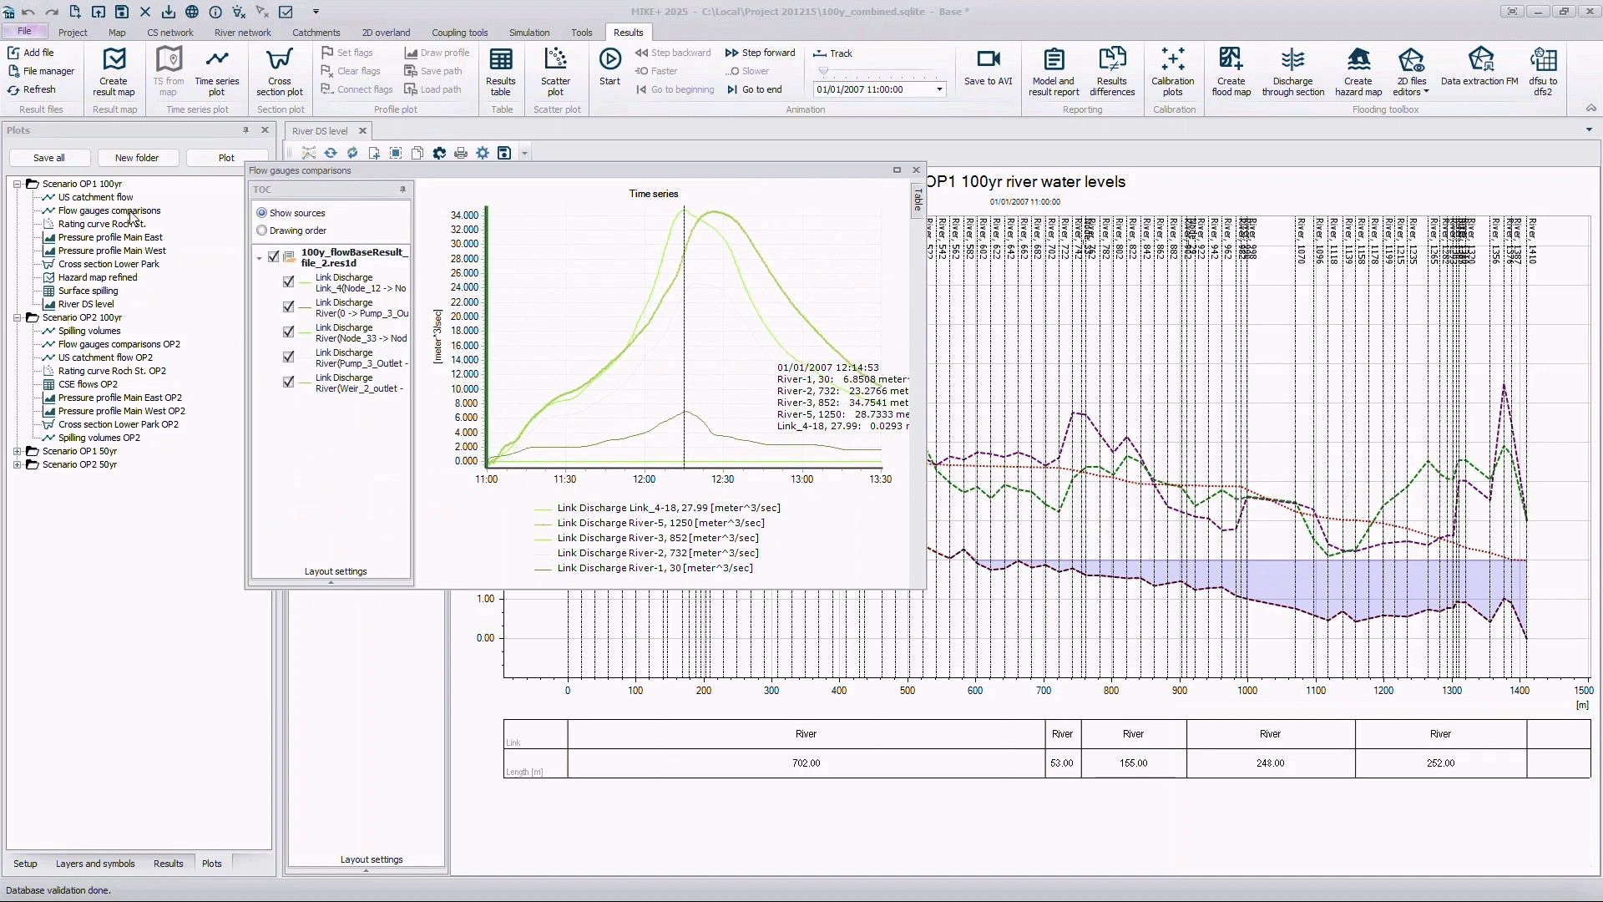Image resolution: width=1603 pixels, height=902 pixels.
Task: Toggle Link Discharge Link_4 checkbox
Action: [x=289, y=282]
